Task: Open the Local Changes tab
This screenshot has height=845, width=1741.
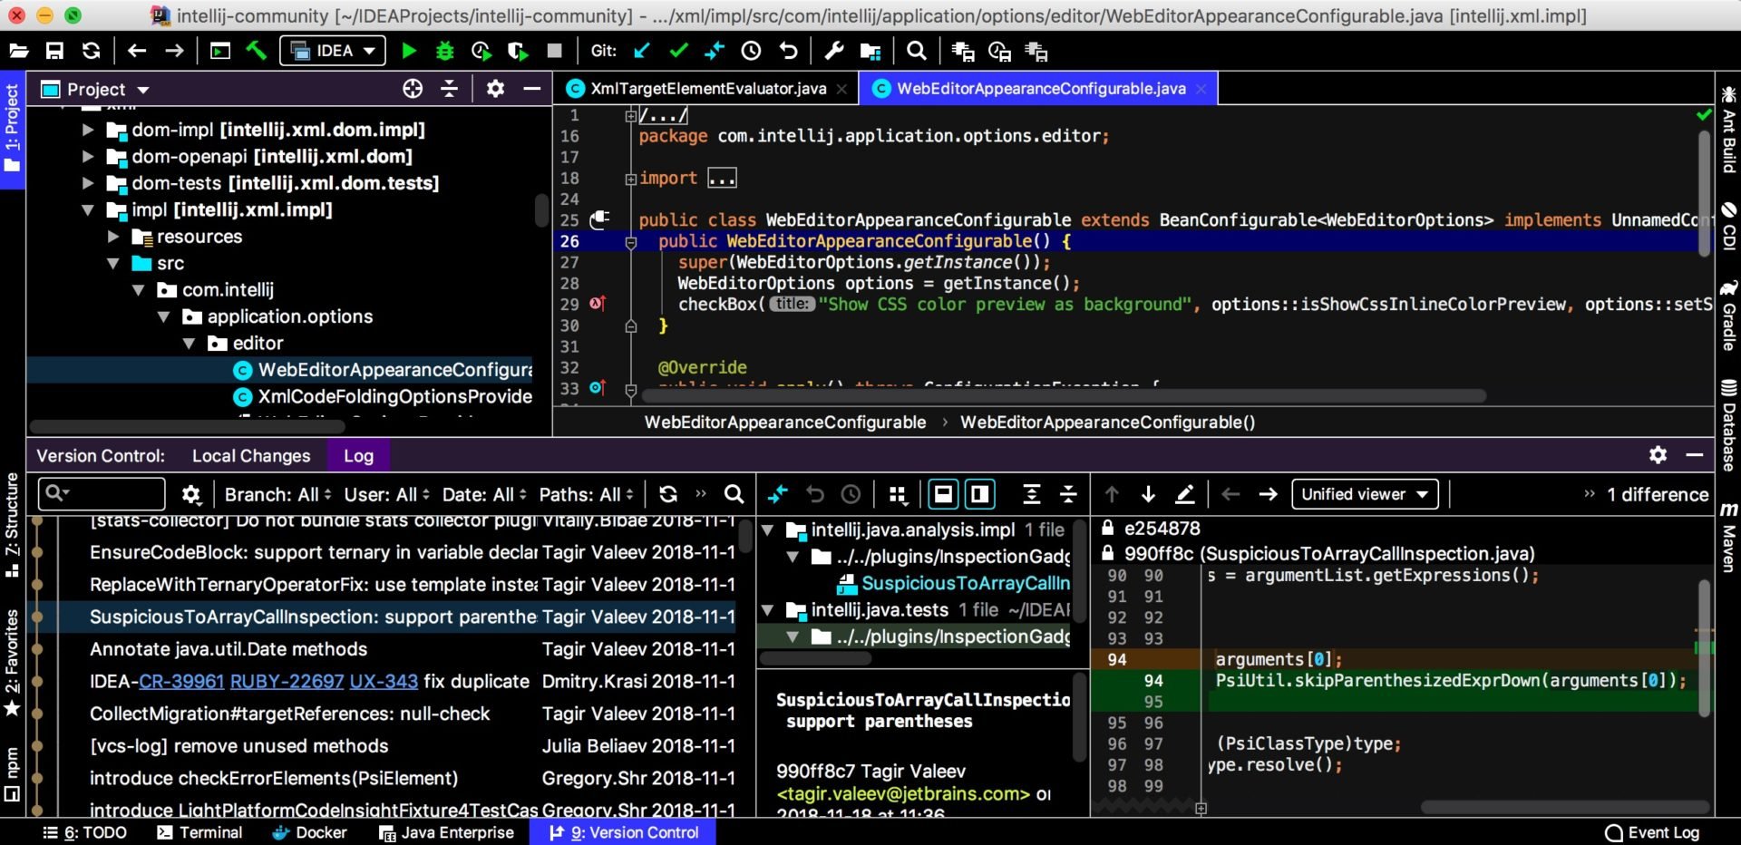Action: tap(251, 456)
